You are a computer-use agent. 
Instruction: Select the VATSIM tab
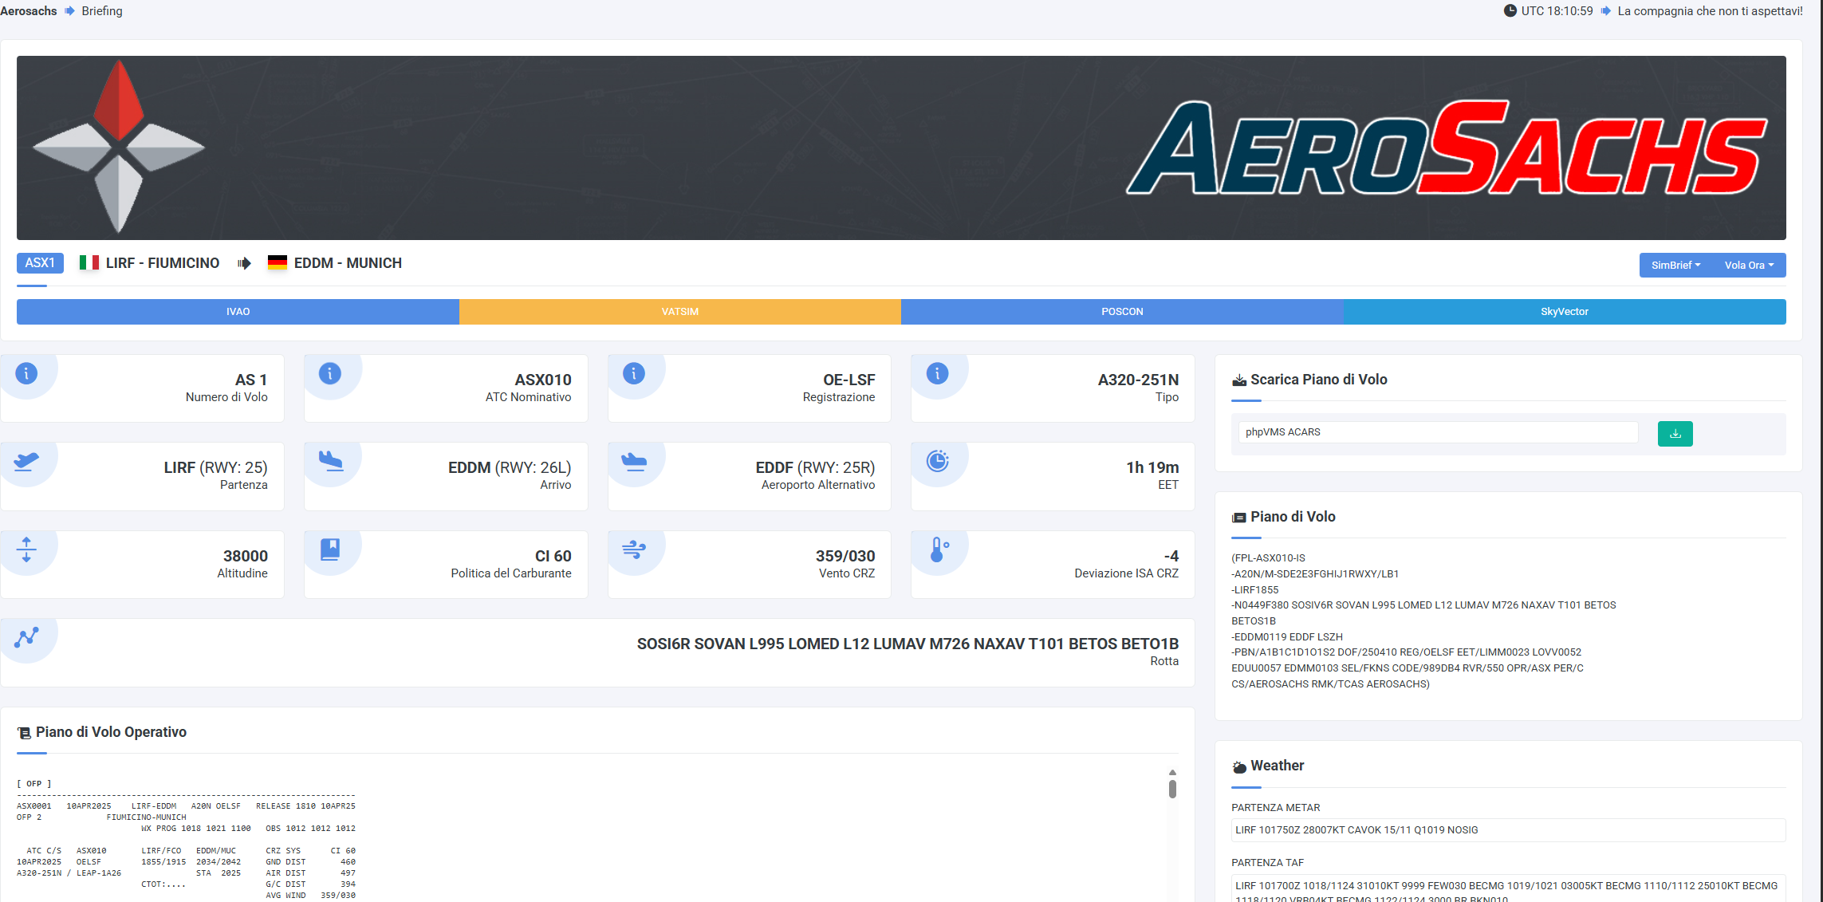pyautogui.click(x=679, y=312)
